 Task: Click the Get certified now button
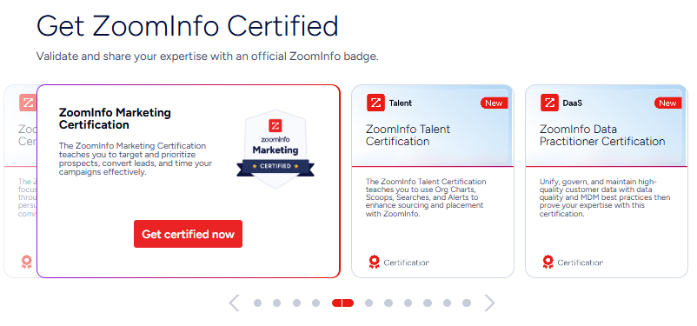pyautogui.click(x=188, y=234)
